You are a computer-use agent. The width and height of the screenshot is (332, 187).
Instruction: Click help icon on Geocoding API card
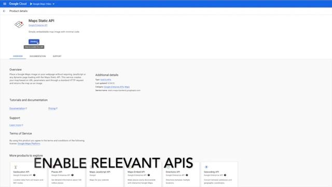tap(225, 175)
